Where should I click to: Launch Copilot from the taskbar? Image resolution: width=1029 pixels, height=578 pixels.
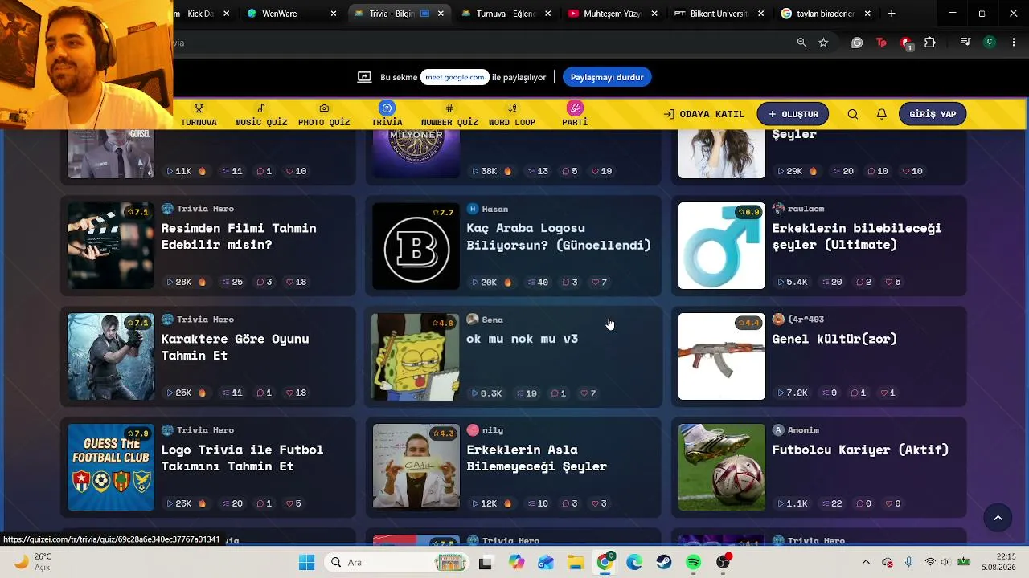(x=516, y=562)
